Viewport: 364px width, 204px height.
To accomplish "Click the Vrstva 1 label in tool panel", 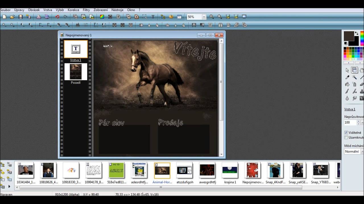I will 349,109.
